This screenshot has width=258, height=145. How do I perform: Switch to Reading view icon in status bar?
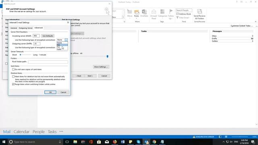point(226,137)
